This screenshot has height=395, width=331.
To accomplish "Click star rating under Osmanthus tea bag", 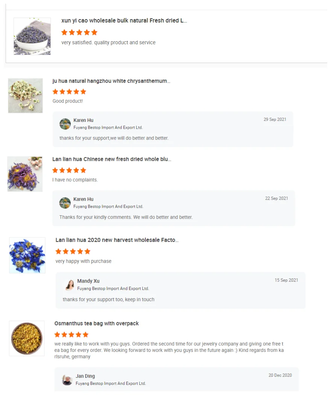I will coord(72,335).
